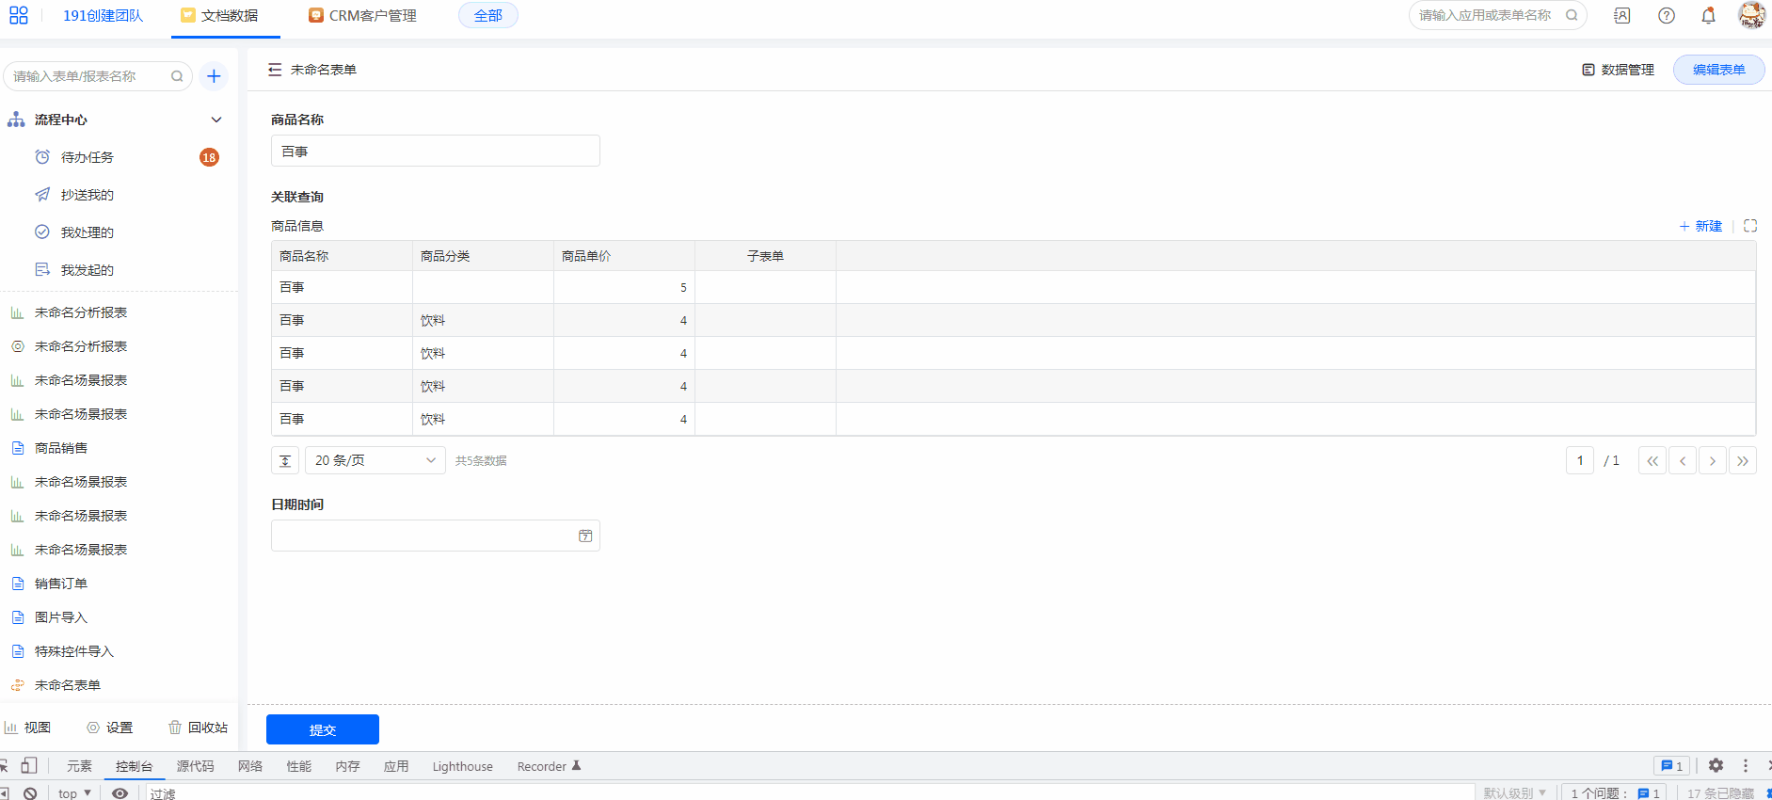Expand related query table to fullscreen
Image resolution: width=1772 pixels, height=800 pixels.
[x=1749, y=226]
